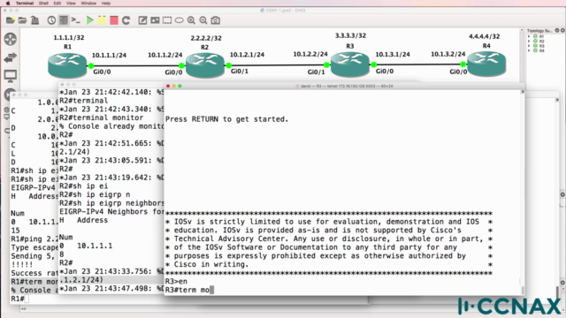Click the 4.4.4.4/32 loopback label
The image size is (566, 318).
pos(484,36)
